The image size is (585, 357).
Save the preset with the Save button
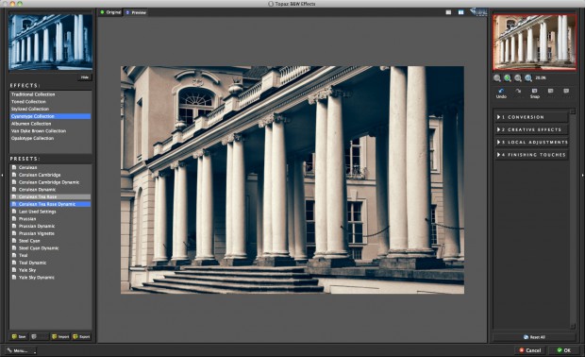click(x=19, y=336)
